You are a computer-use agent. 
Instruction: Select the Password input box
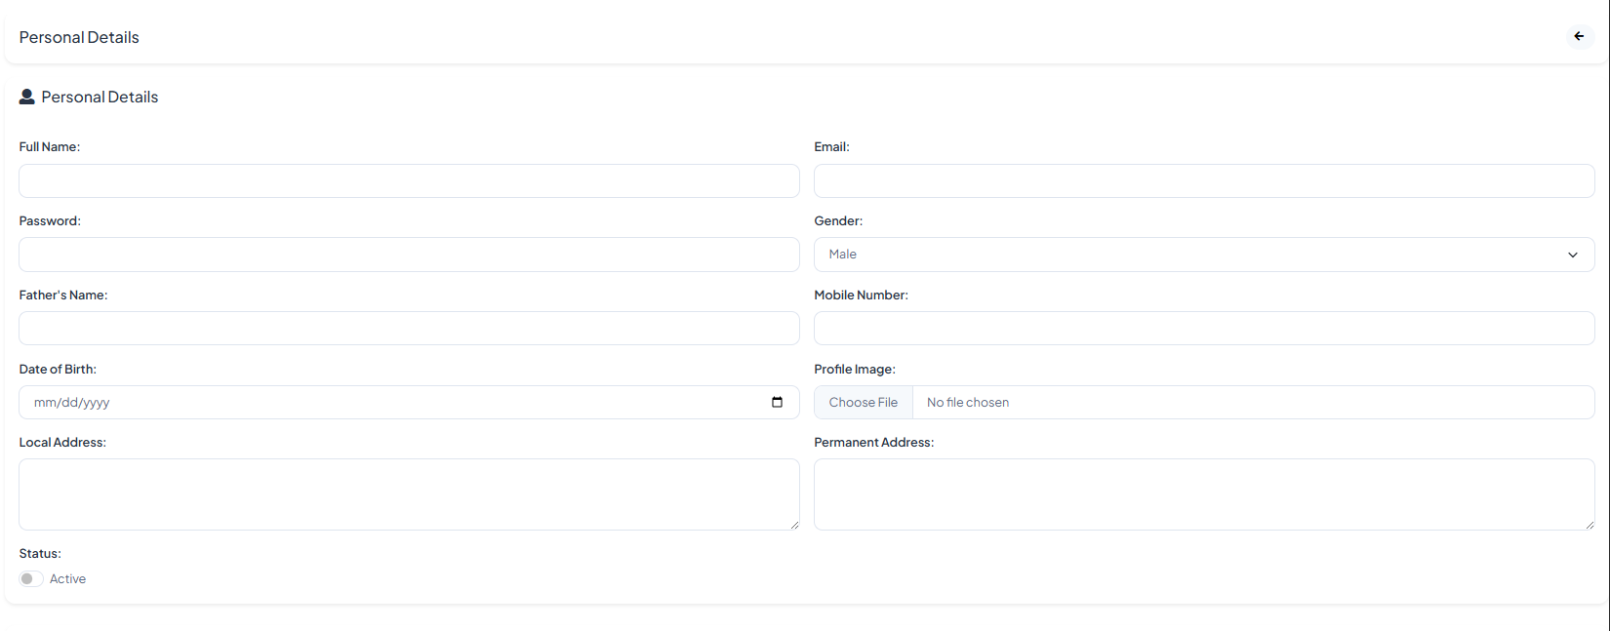[x=409, y=254]
